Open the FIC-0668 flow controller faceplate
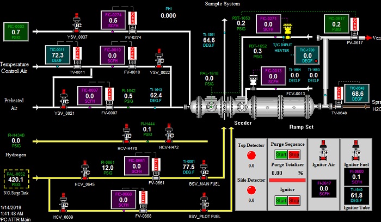Image resolution: width=381 pixels, height=222 pixels. pyautogui.click(x=124, y=199)
